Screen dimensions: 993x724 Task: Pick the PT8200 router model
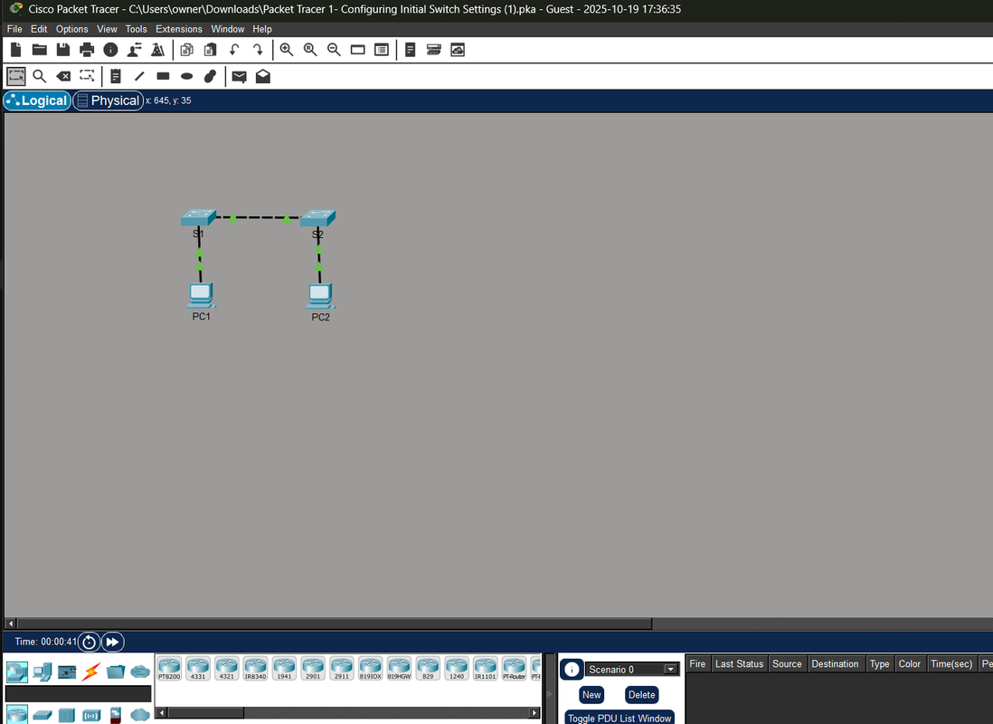169,668
